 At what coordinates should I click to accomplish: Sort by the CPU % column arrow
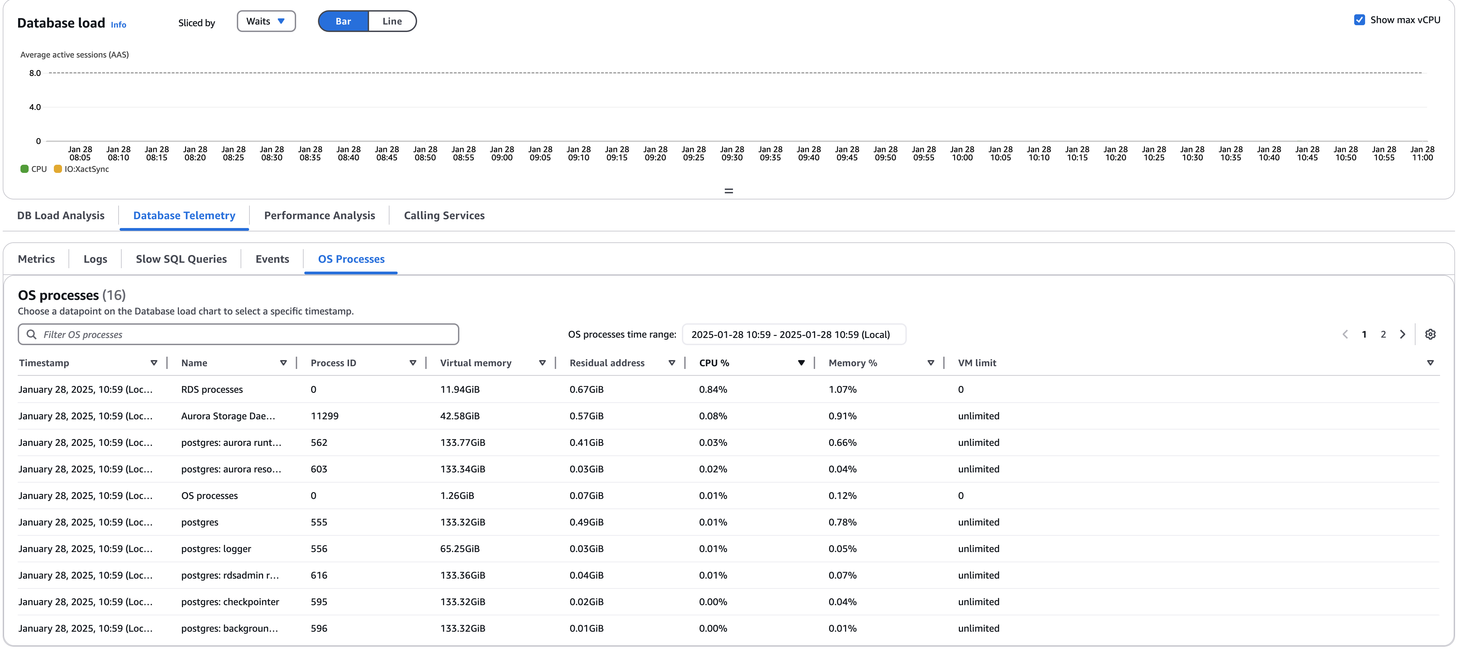coord(801,363)
